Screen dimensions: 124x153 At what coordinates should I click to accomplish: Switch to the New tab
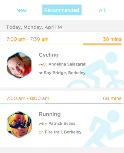coord(21,10)
